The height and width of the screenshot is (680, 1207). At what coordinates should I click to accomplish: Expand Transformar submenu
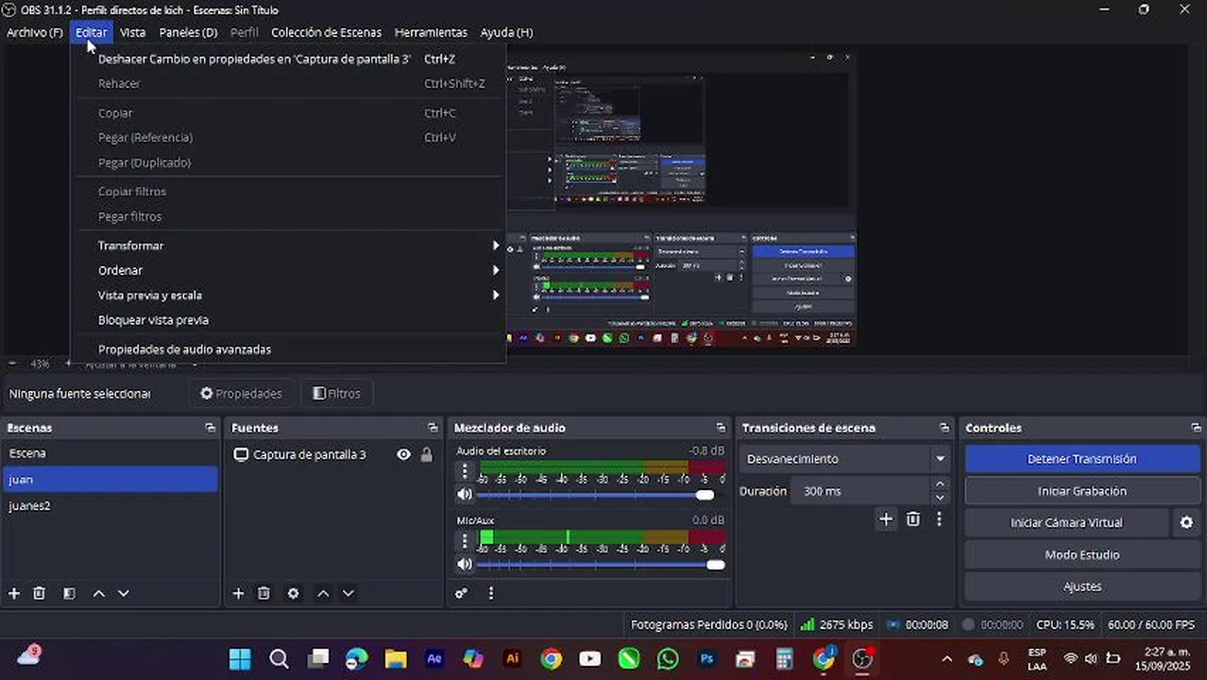288,246
